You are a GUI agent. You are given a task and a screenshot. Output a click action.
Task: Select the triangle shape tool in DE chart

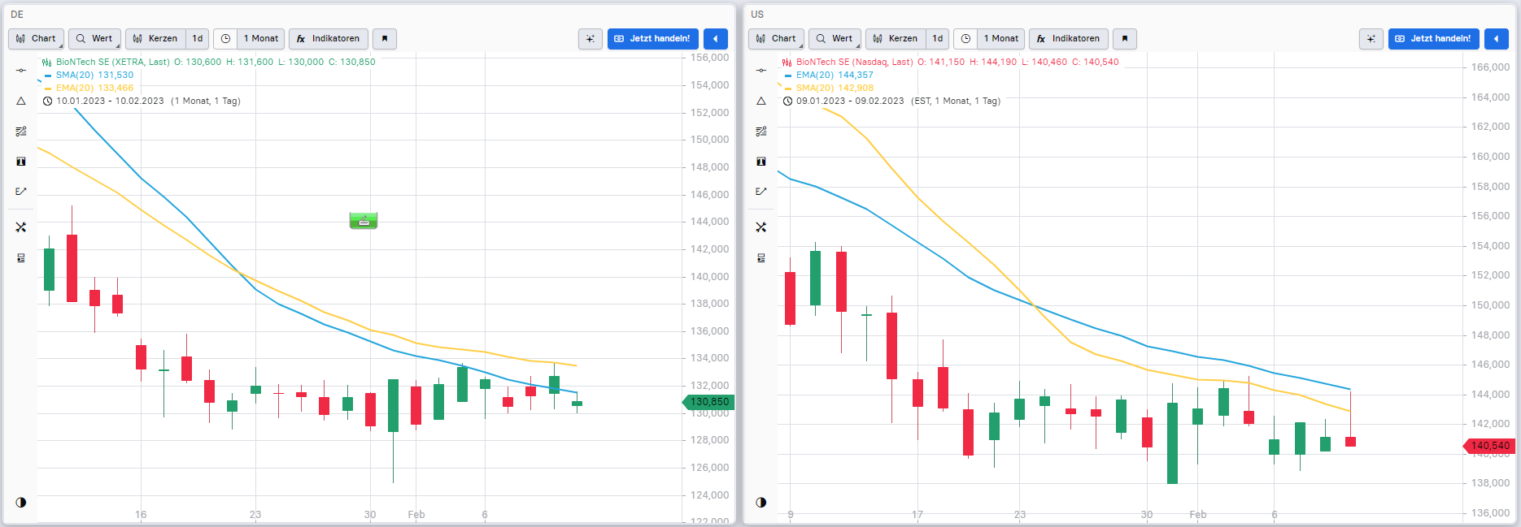pos(21,101)
